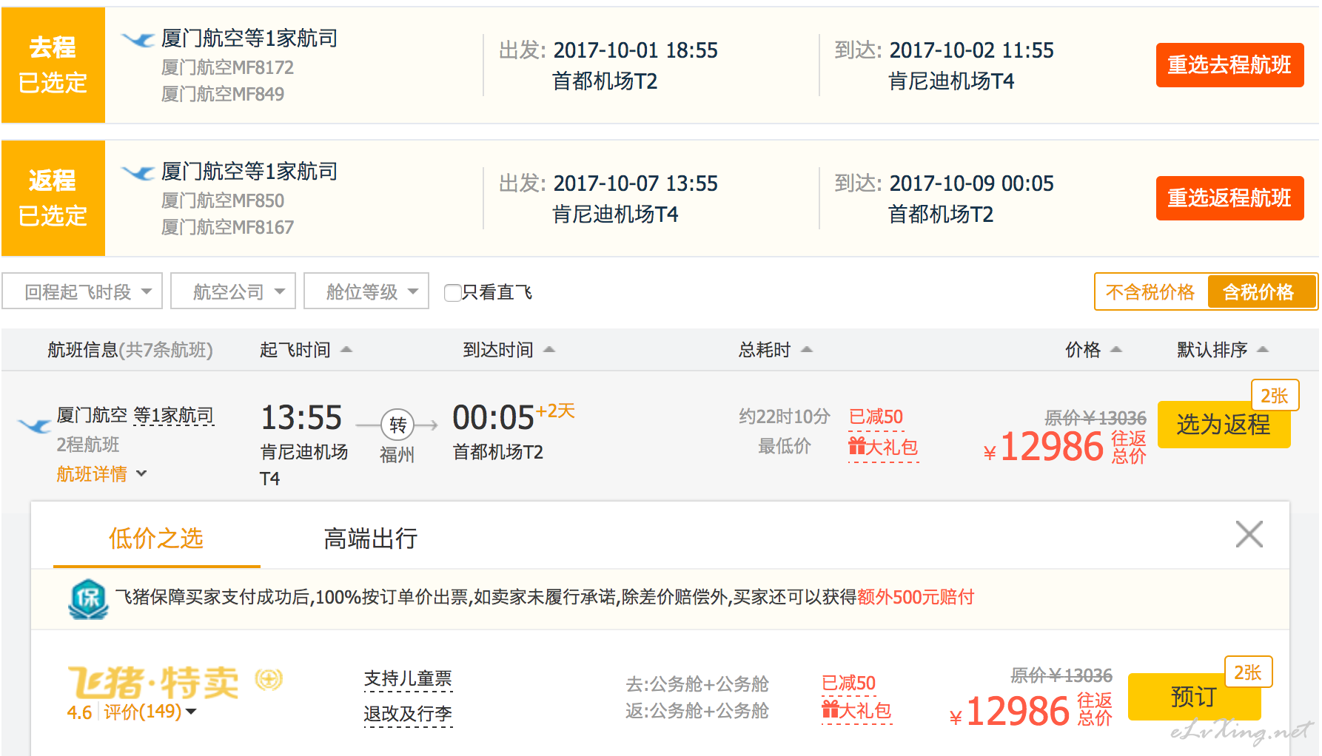Check the 只看直飞 direct-flights checkbox

point(452,293)
